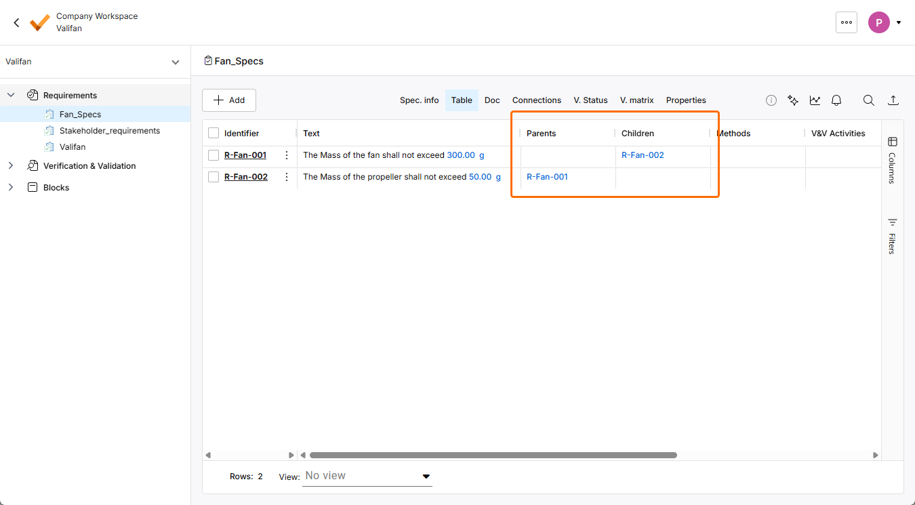Click the notifications bell icon
The image size is (915, 505).
[836, 100]
